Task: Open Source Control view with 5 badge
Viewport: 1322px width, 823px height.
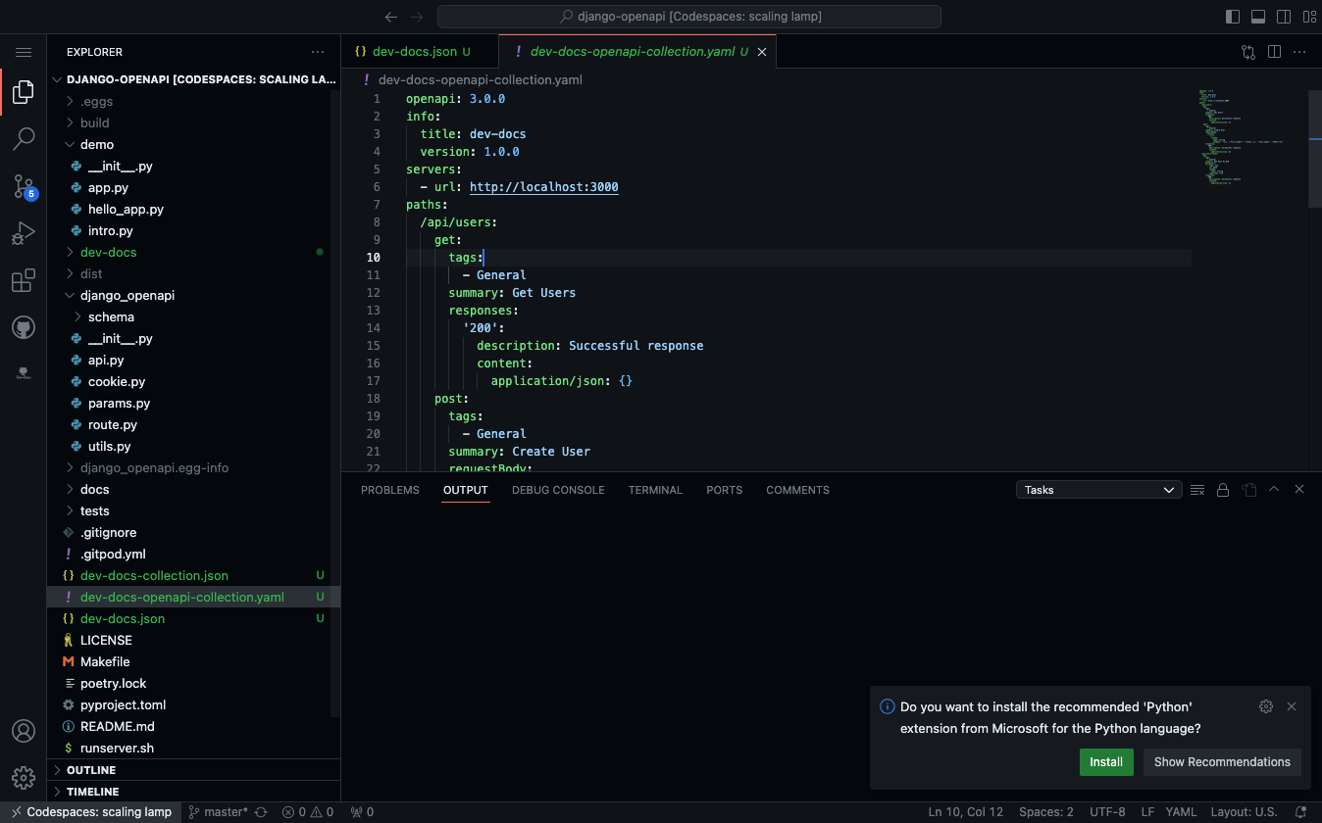Action: (24, 186)
